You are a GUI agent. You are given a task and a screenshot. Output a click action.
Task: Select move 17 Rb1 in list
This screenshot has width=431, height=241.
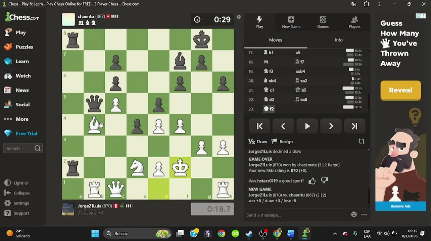[269, 53]
